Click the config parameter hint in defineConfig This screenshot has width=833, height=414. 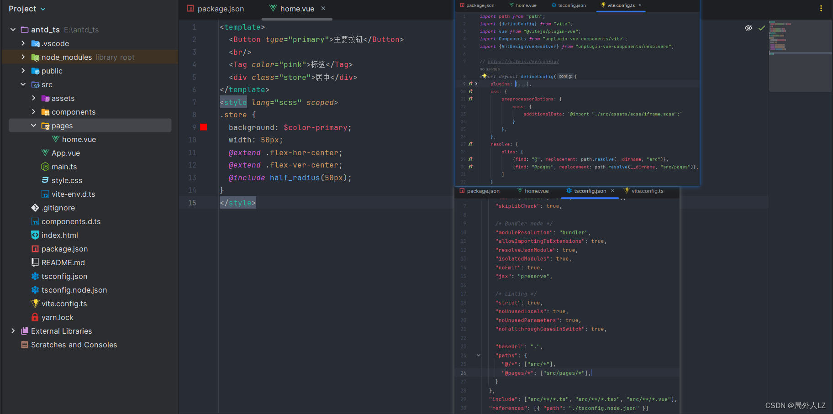[x=565, y=76]
